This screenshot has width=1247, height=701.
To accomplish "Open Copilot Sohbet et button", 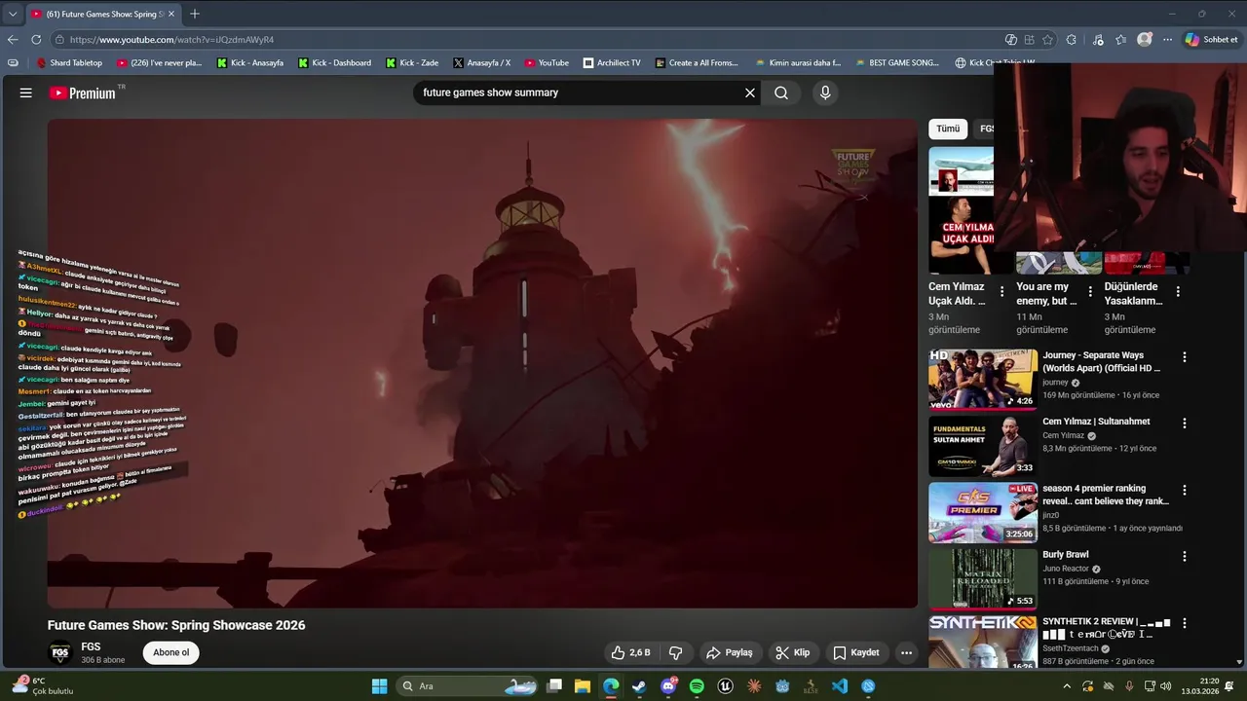I will click(1212, 40).
